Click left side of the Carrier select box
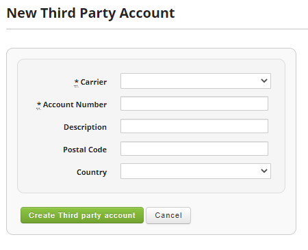 click(137, 81)
